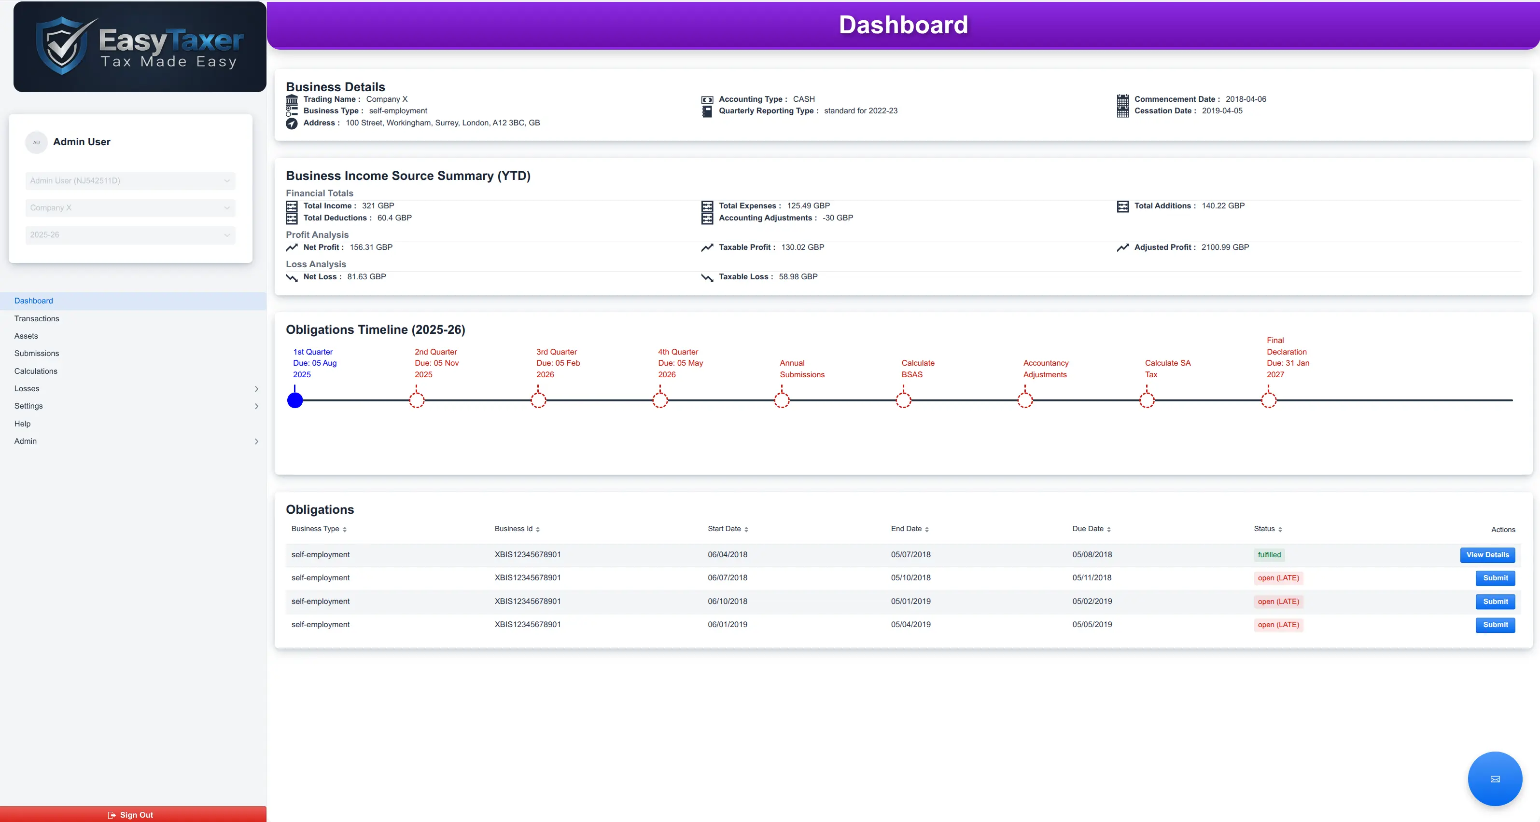Click the Address location pin icon
This screenshot has width=1540, height=822.
[x=292, y=123]
